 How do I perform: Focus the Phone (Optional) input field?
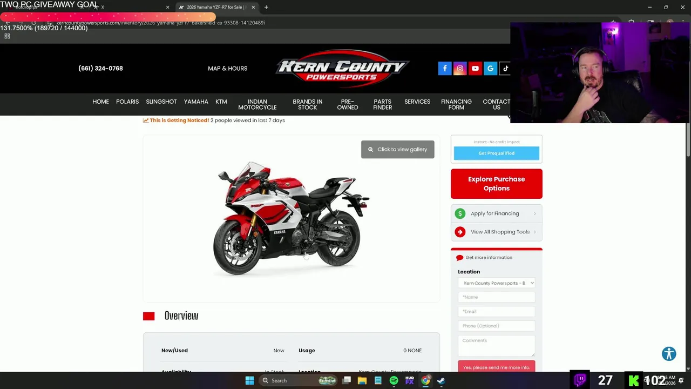[x=497, y=326]
